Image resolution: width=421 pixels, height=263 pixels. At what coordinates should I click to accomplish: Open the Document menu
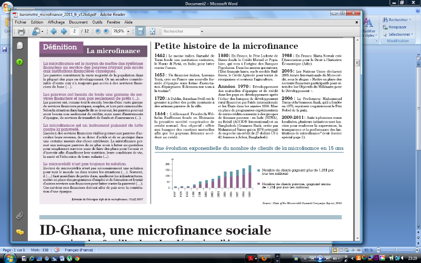click(78, 22)
